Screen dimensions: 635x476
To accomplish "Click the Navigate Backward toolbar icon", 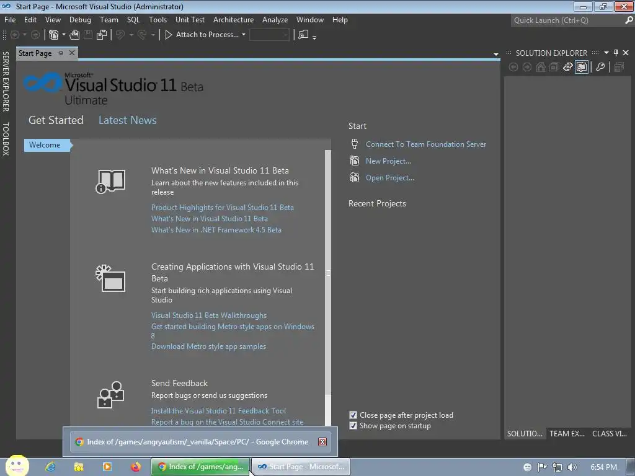I will coord(15,35).
